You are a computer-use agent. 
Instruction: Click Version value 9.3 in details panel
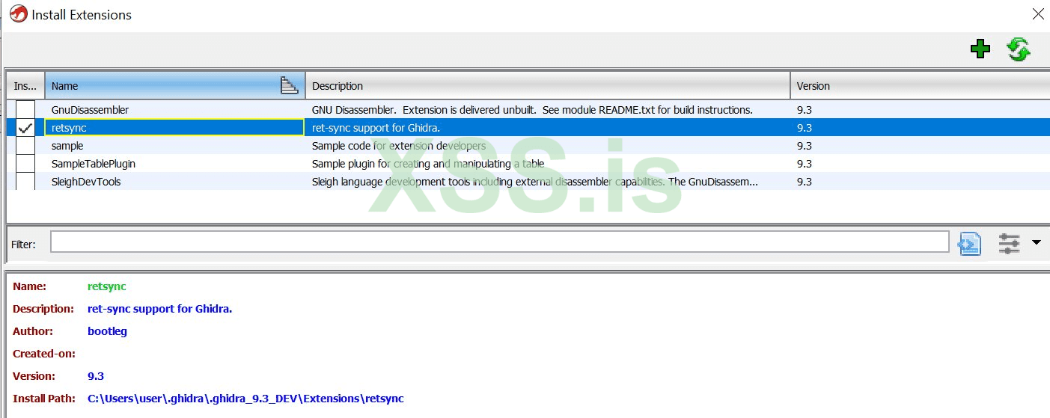tap(96, 376)
